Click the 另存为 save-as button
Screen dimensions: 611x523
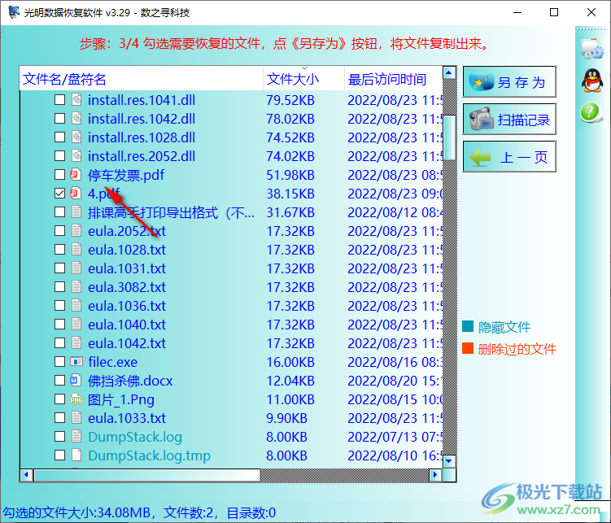pyautogui.click(x=509, y=82)
